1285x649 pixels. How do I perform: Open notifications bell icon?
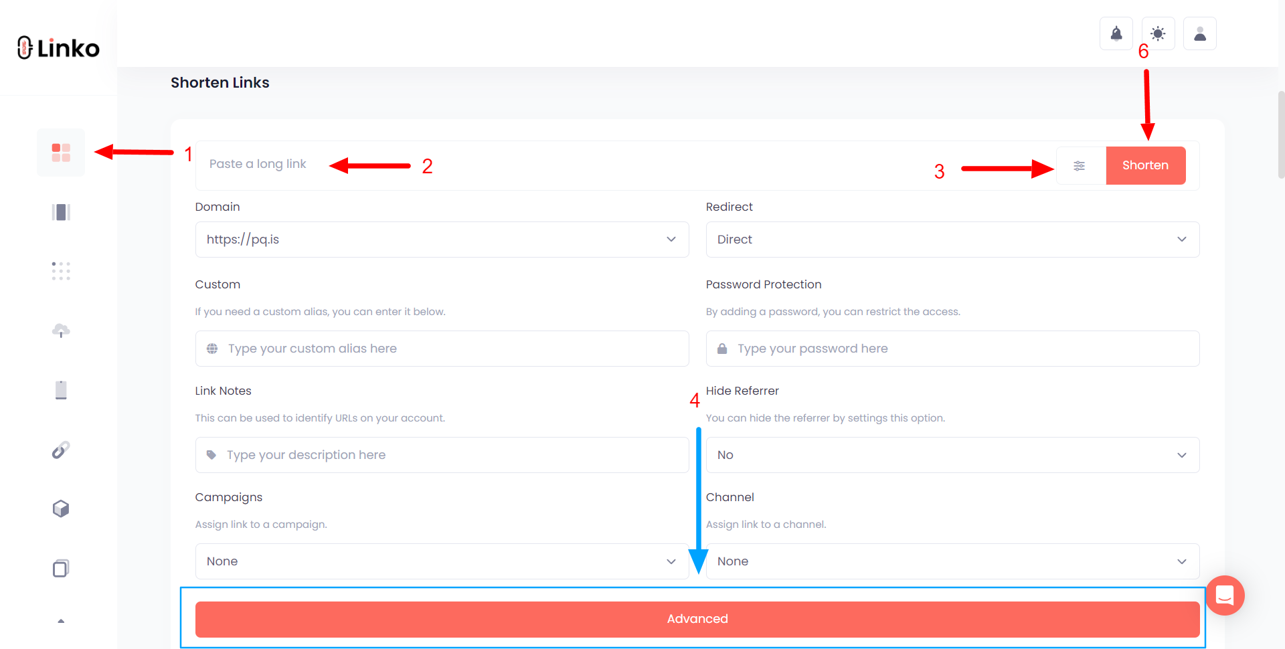coord(1116,33)
